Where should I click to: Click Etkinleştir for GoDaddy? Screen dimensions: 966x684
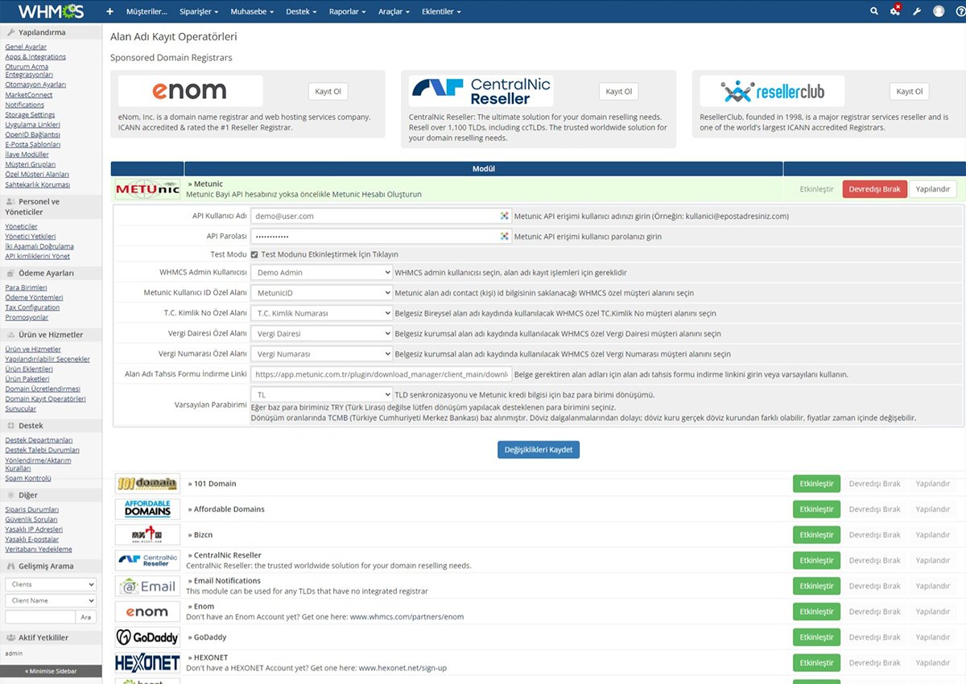click(x=816, y=637)
